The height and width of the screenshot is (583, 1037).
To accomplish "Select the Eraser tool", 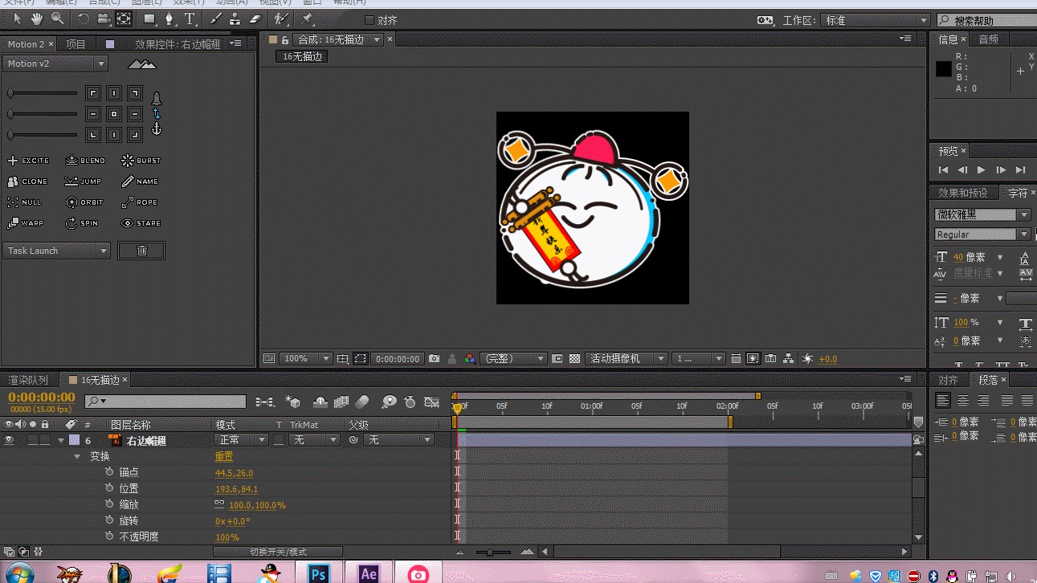I will [255, 18].
